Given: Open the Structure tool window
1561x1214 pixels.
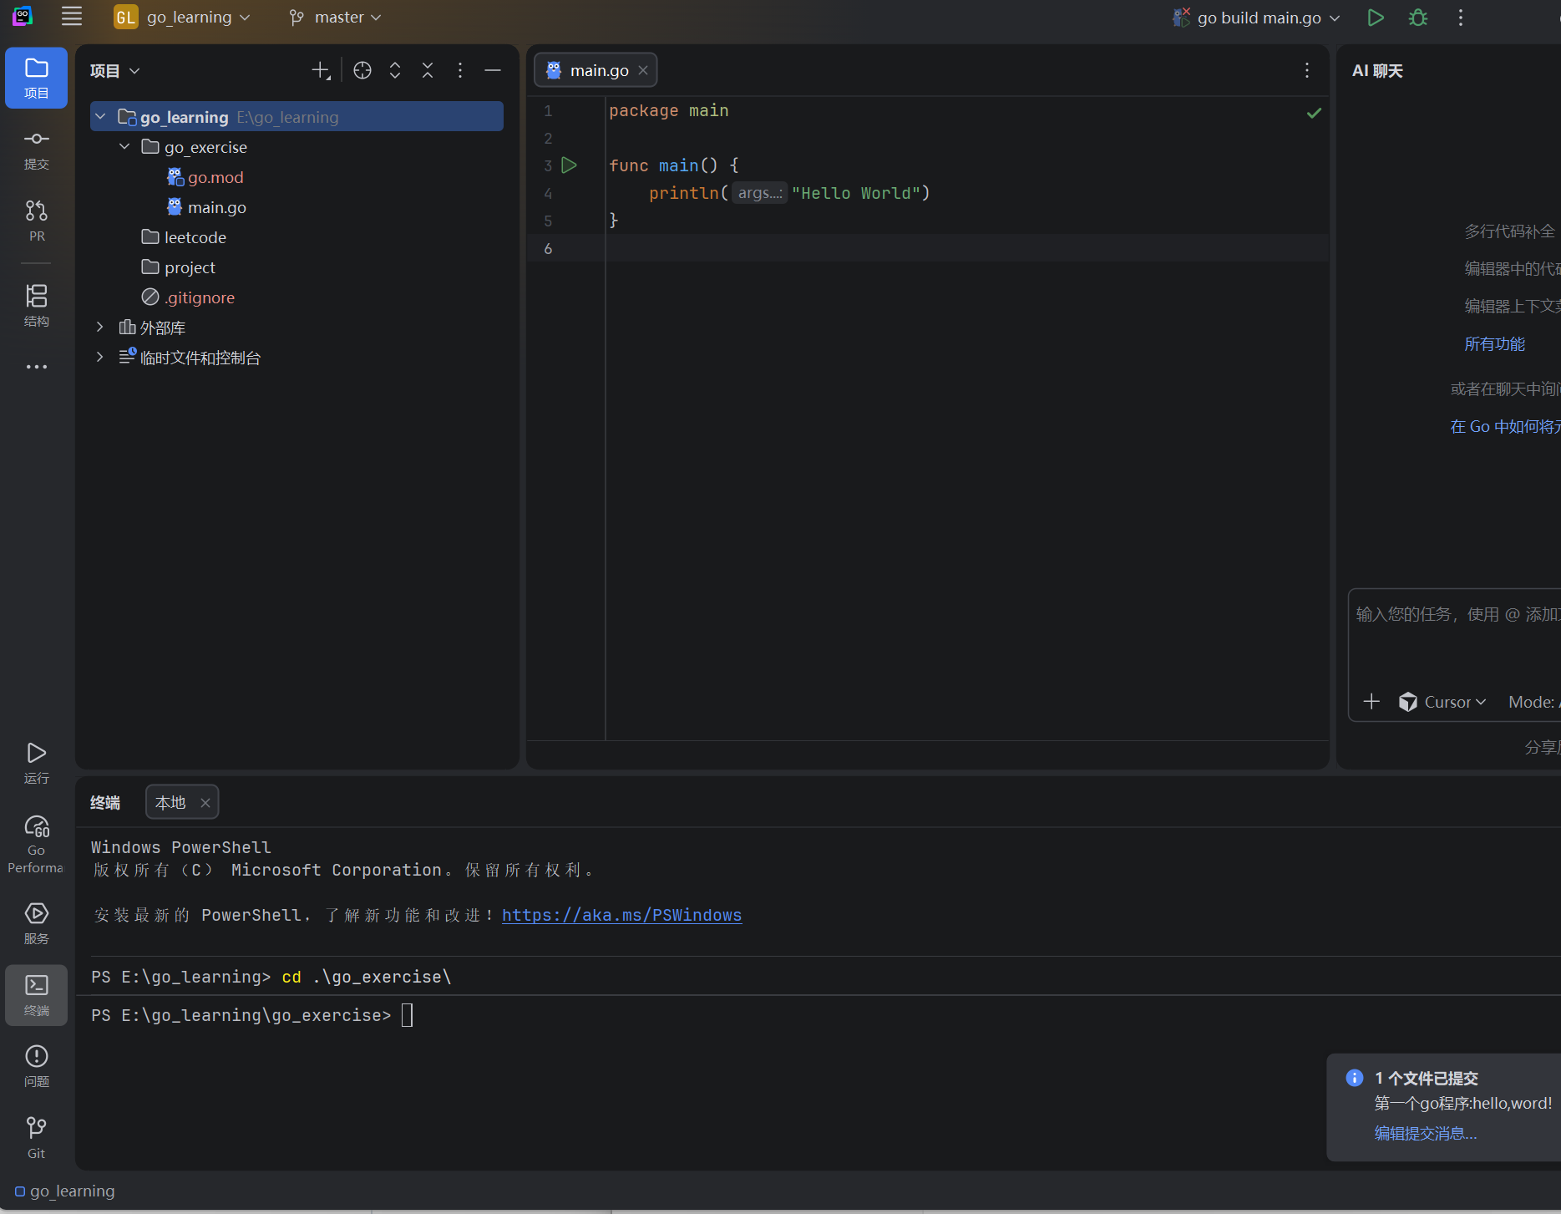Looking at the screenshot, I should tap(37, 305).
